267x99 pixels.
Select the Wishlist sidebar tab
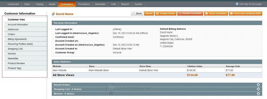25,53
